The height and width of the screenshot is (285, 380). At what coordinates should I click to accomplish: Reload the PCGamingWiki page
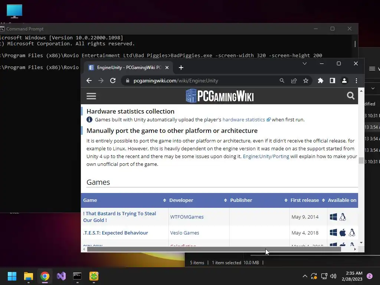coord(113,81)
